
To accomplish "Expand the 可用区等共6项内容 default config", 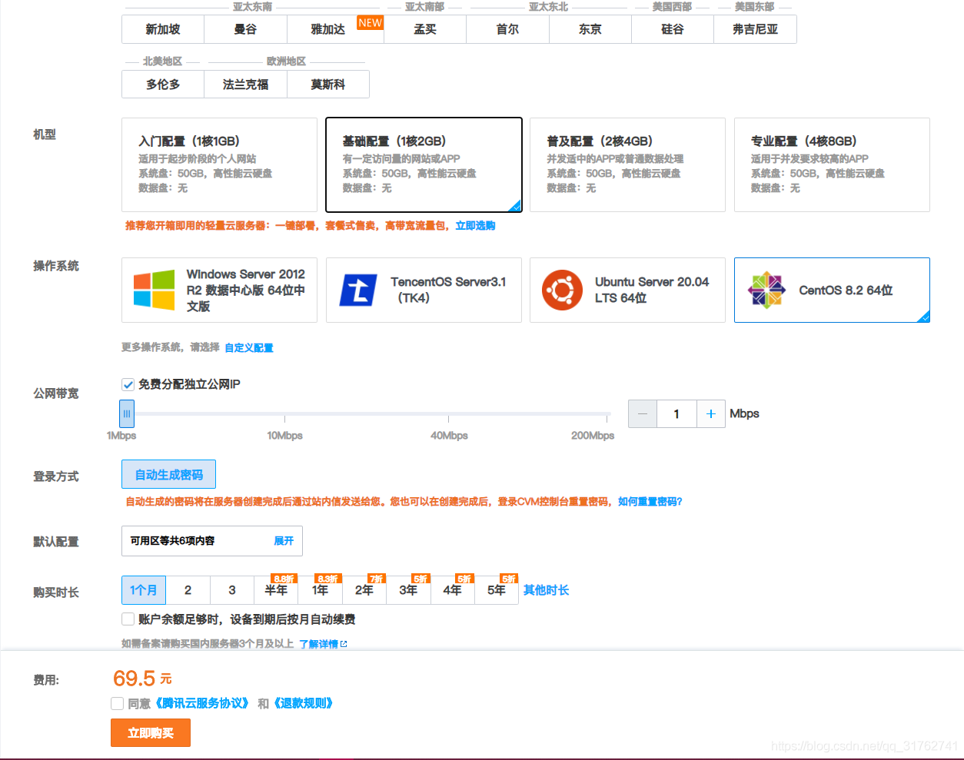I will point(284,541).
